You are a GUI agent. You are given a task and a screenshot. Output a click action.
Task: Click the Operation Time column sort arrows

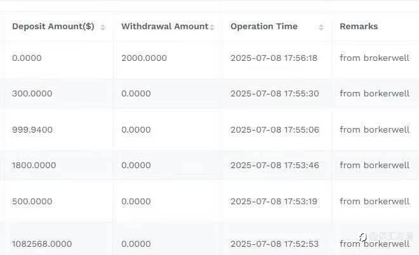coord(321,27)
